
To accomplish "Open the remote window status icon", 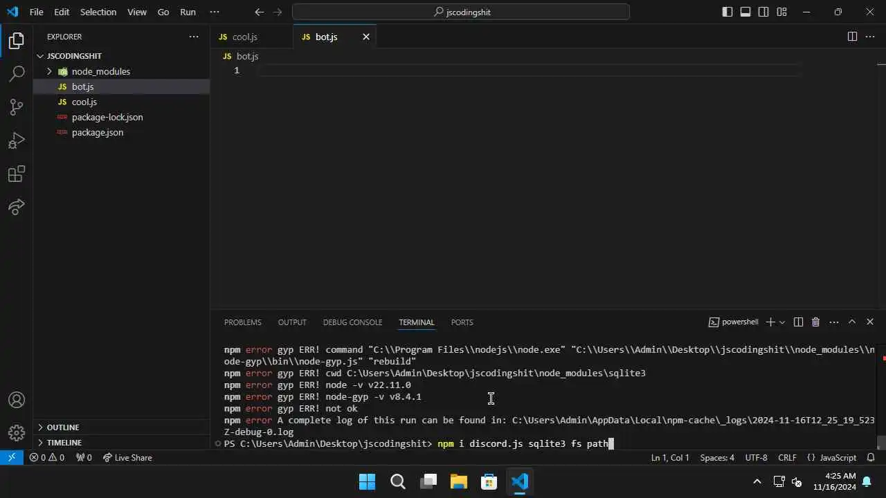I will pos(12,458).
